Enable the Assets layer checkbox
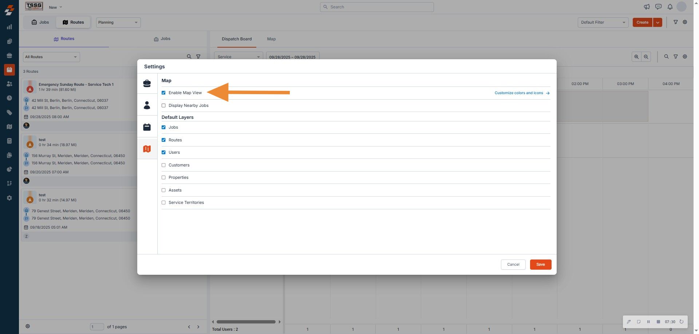The height and width of the screenshot is (334, 699). [163, 190]
